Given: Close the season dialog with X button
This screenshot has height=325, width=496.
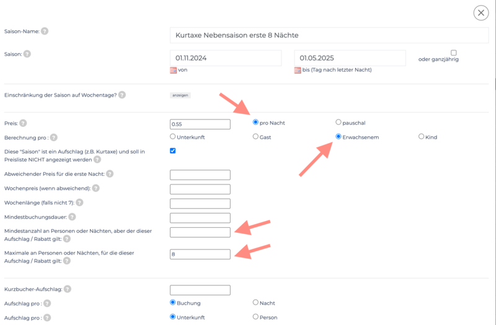Looking at the screenshot, I should click(481, 12).
